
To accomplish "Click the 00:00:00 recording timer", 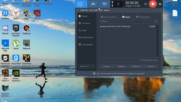I will 132,3.
